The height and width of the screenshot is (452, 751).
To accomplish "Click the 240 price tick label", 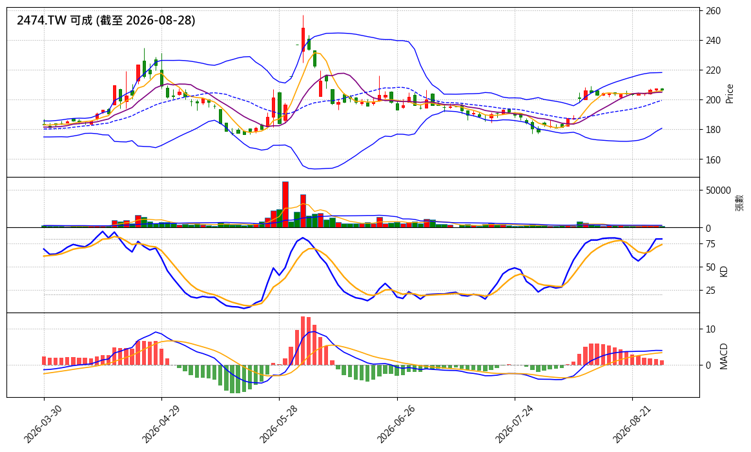I will (713, 41).
